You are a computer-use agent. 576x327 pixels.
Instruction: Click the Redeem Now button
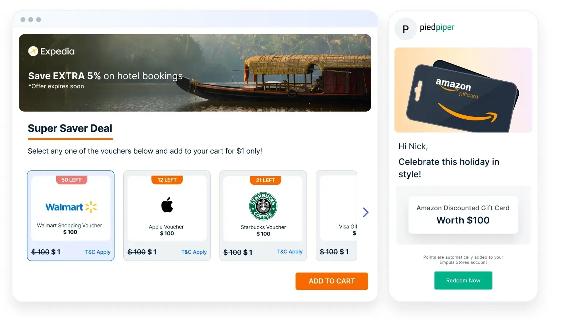(463, 280)
